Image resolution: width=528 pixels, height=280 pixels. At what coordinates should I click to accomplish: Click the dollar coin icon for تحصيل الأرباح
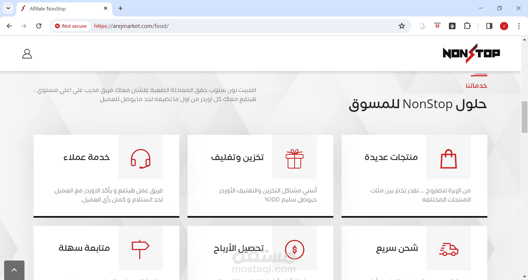pyautogui.click(x=295, y=250)
